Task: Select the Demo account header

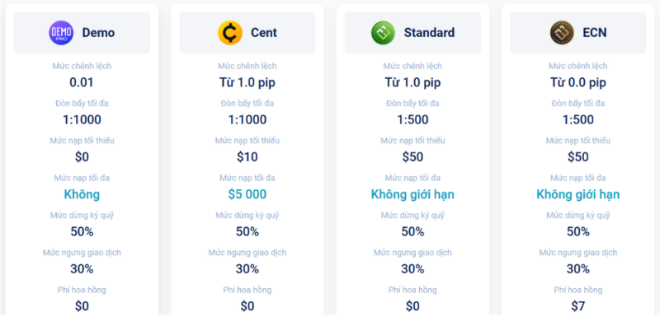Action: (x=82, y=33)
